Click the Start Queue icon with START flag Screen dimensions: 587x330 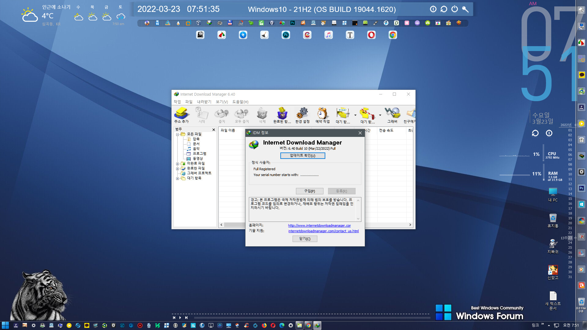point(343,115)
